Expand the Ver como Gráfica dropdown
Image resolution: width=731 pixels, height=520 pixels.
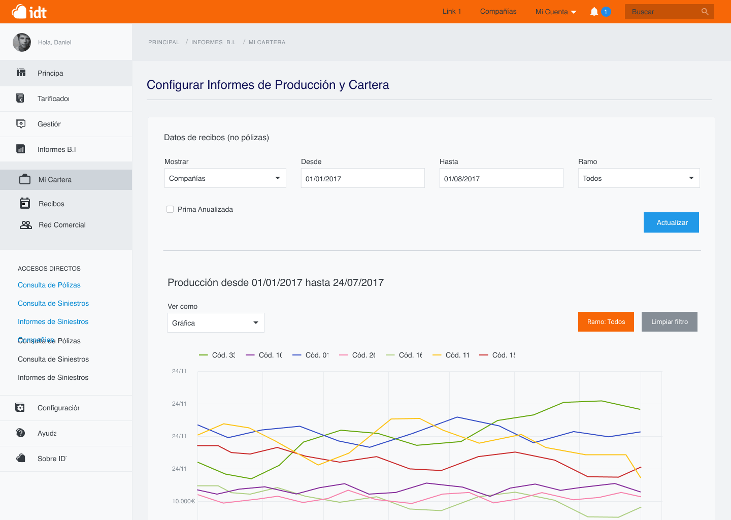216,323
